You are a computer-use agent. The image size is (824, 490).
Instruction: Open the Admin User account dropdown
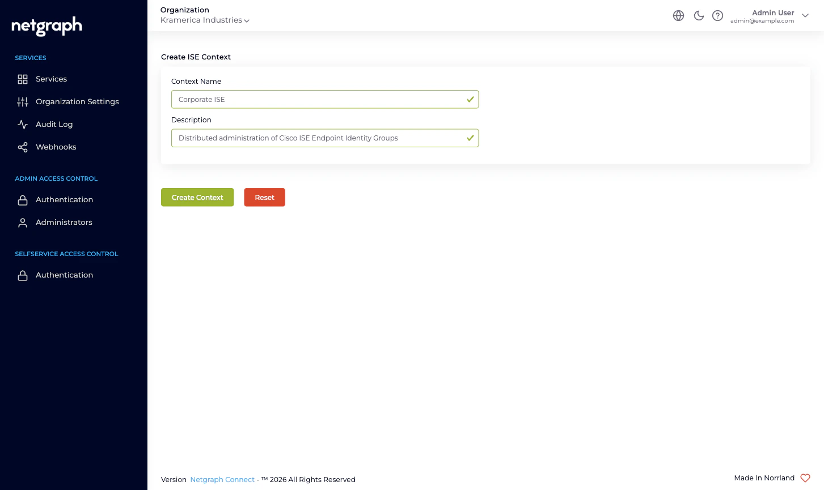805,15
